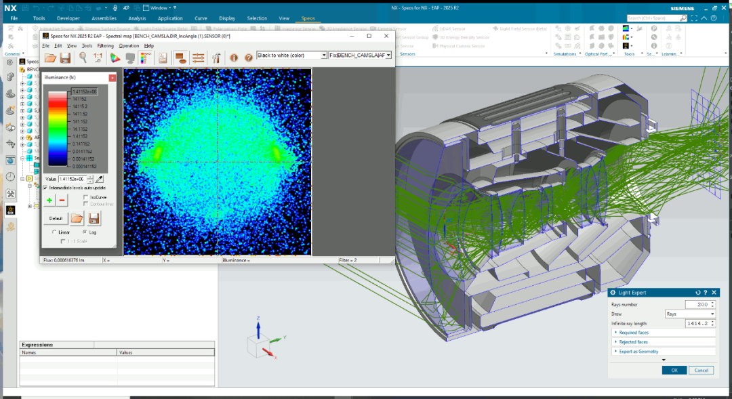This screenshot has width=732, height=399.
Task: Click the search magnifier in NX search box
Action: point(683,18)
